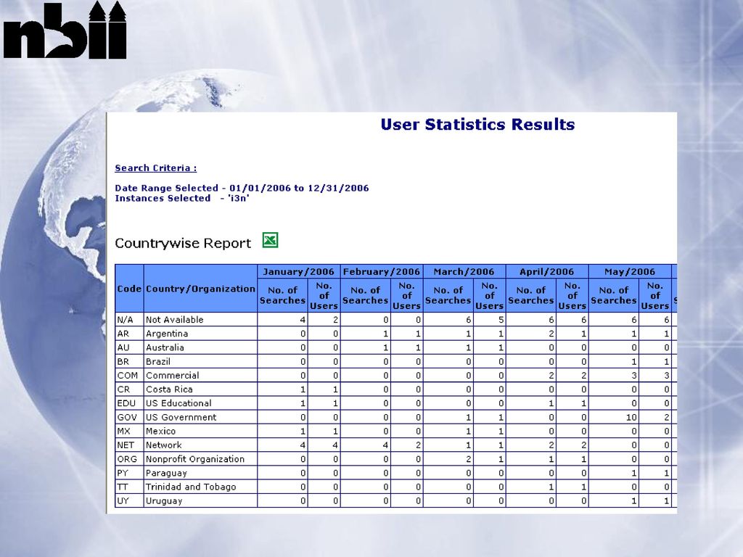743x557 pixels.
Task: Click the Brazil row name
Action: 157,361
